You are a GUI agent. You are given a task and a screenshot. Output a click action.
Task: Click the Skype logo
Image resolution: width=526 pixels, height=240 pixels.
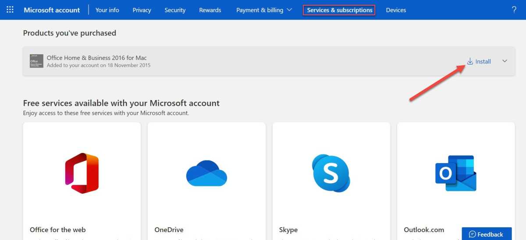(331, 173)
